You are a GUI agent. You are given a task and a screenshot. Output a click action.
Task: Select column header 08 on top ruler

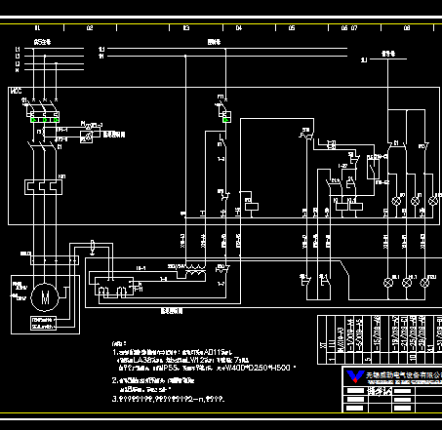pyautogui.click(x=407, y=28)
